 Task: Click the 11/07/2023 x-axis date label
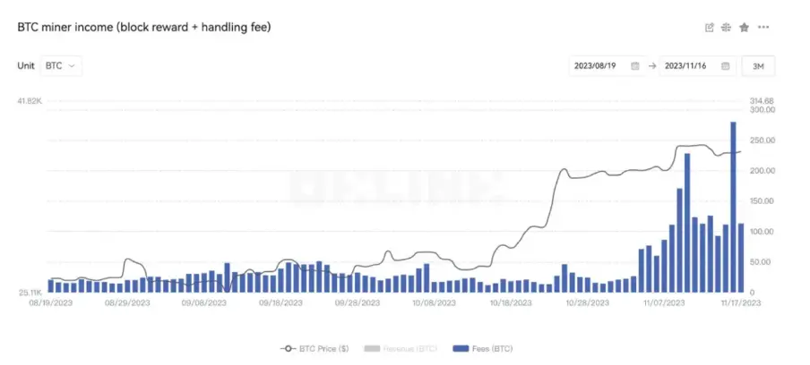pos(665,303)
